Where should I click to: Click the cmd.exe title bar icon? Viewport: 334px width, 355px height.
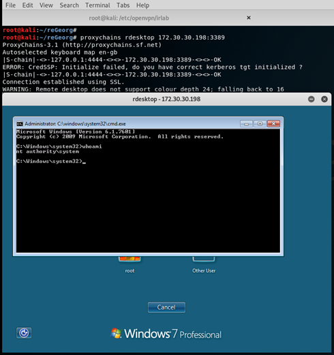20,124
